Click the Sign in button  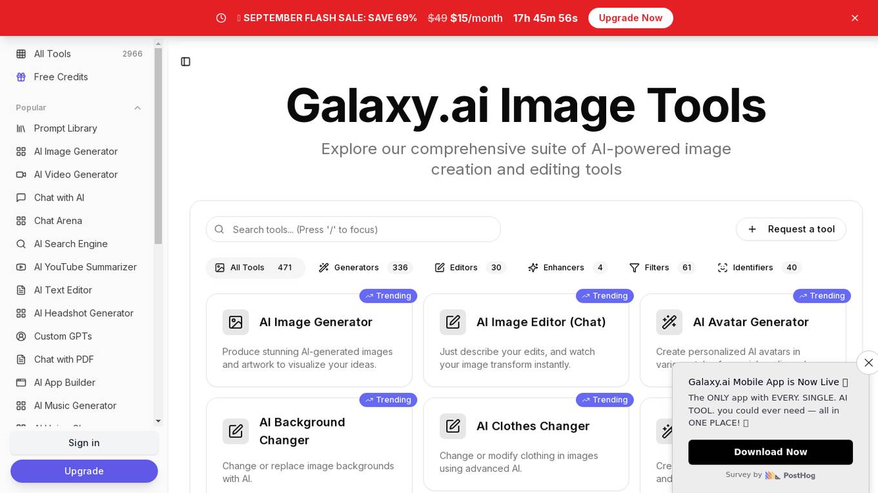[x=84, y=443]
